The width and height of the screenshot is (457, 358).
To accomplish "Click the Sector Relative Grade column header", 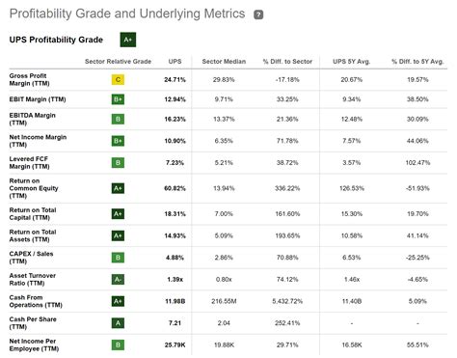I will click(x=118, y=62).
